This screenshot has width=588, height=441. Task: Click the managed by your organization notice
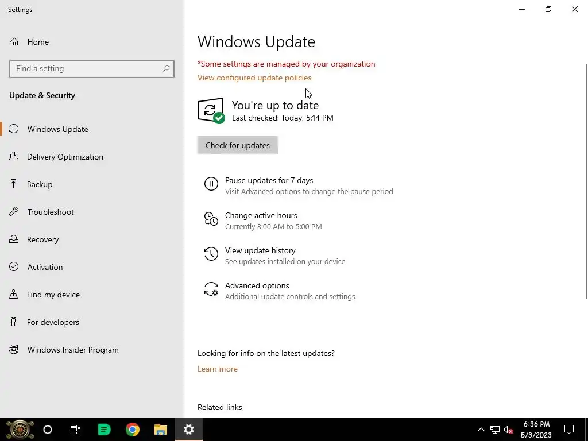point(286,64)
